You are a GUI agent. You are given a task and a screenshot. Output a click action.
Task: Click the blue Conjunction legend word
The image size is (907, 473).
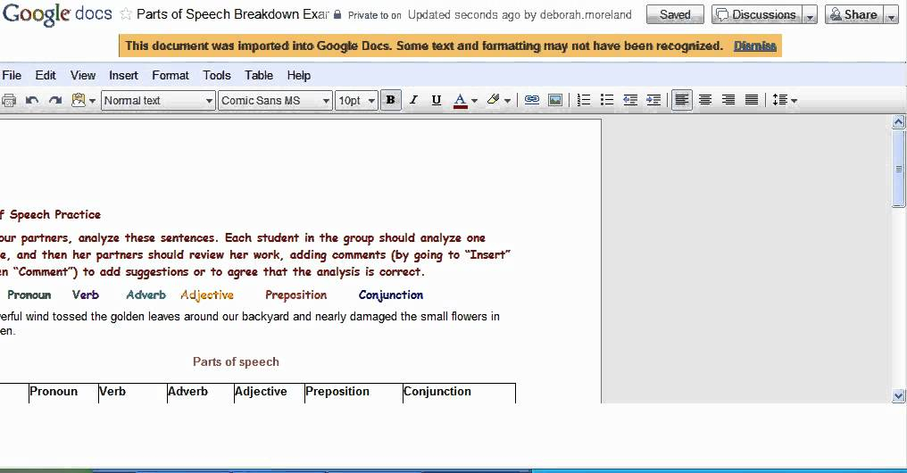tap(390, 295)
